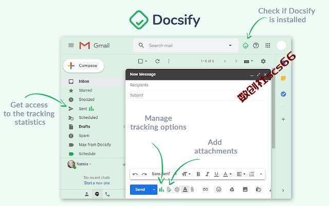The image size is (329, 206).
Task: Open Google Keep in side panel
Action: pyautogui.click(x=283, y=78)
